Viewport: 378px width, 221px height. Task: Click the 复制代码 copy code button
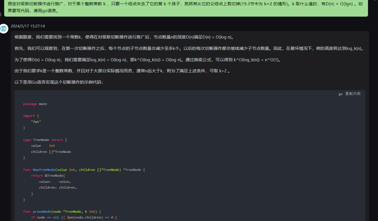353,94
